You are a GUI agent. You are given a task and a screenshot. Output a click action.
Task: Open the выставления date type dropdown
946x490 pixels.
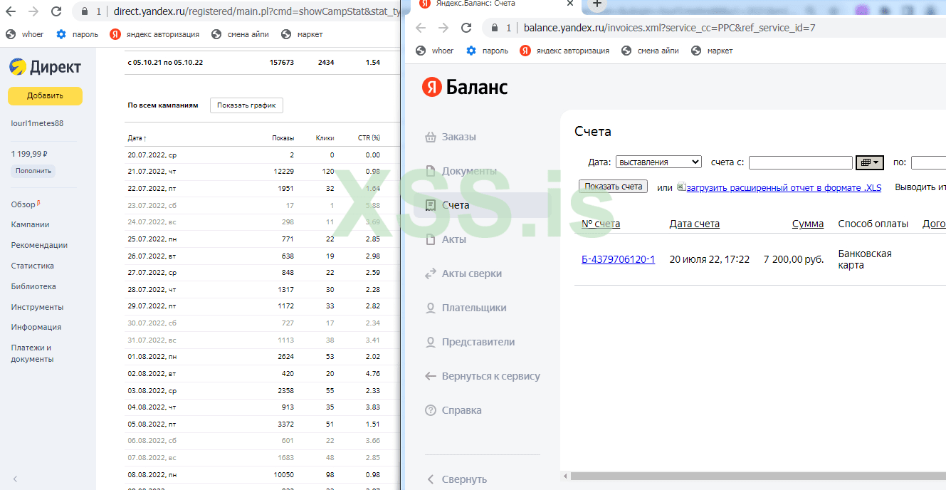658,162
